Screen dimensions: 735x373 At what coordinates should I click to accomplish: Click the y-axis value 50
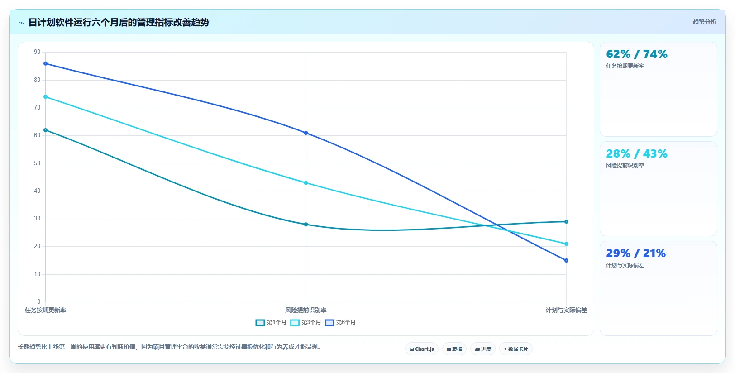pyautogui.click(x=37, y=163)
